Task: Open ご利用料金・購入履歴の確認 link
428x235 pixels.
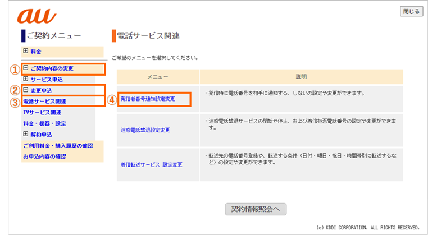Action: tap(57, 145)
